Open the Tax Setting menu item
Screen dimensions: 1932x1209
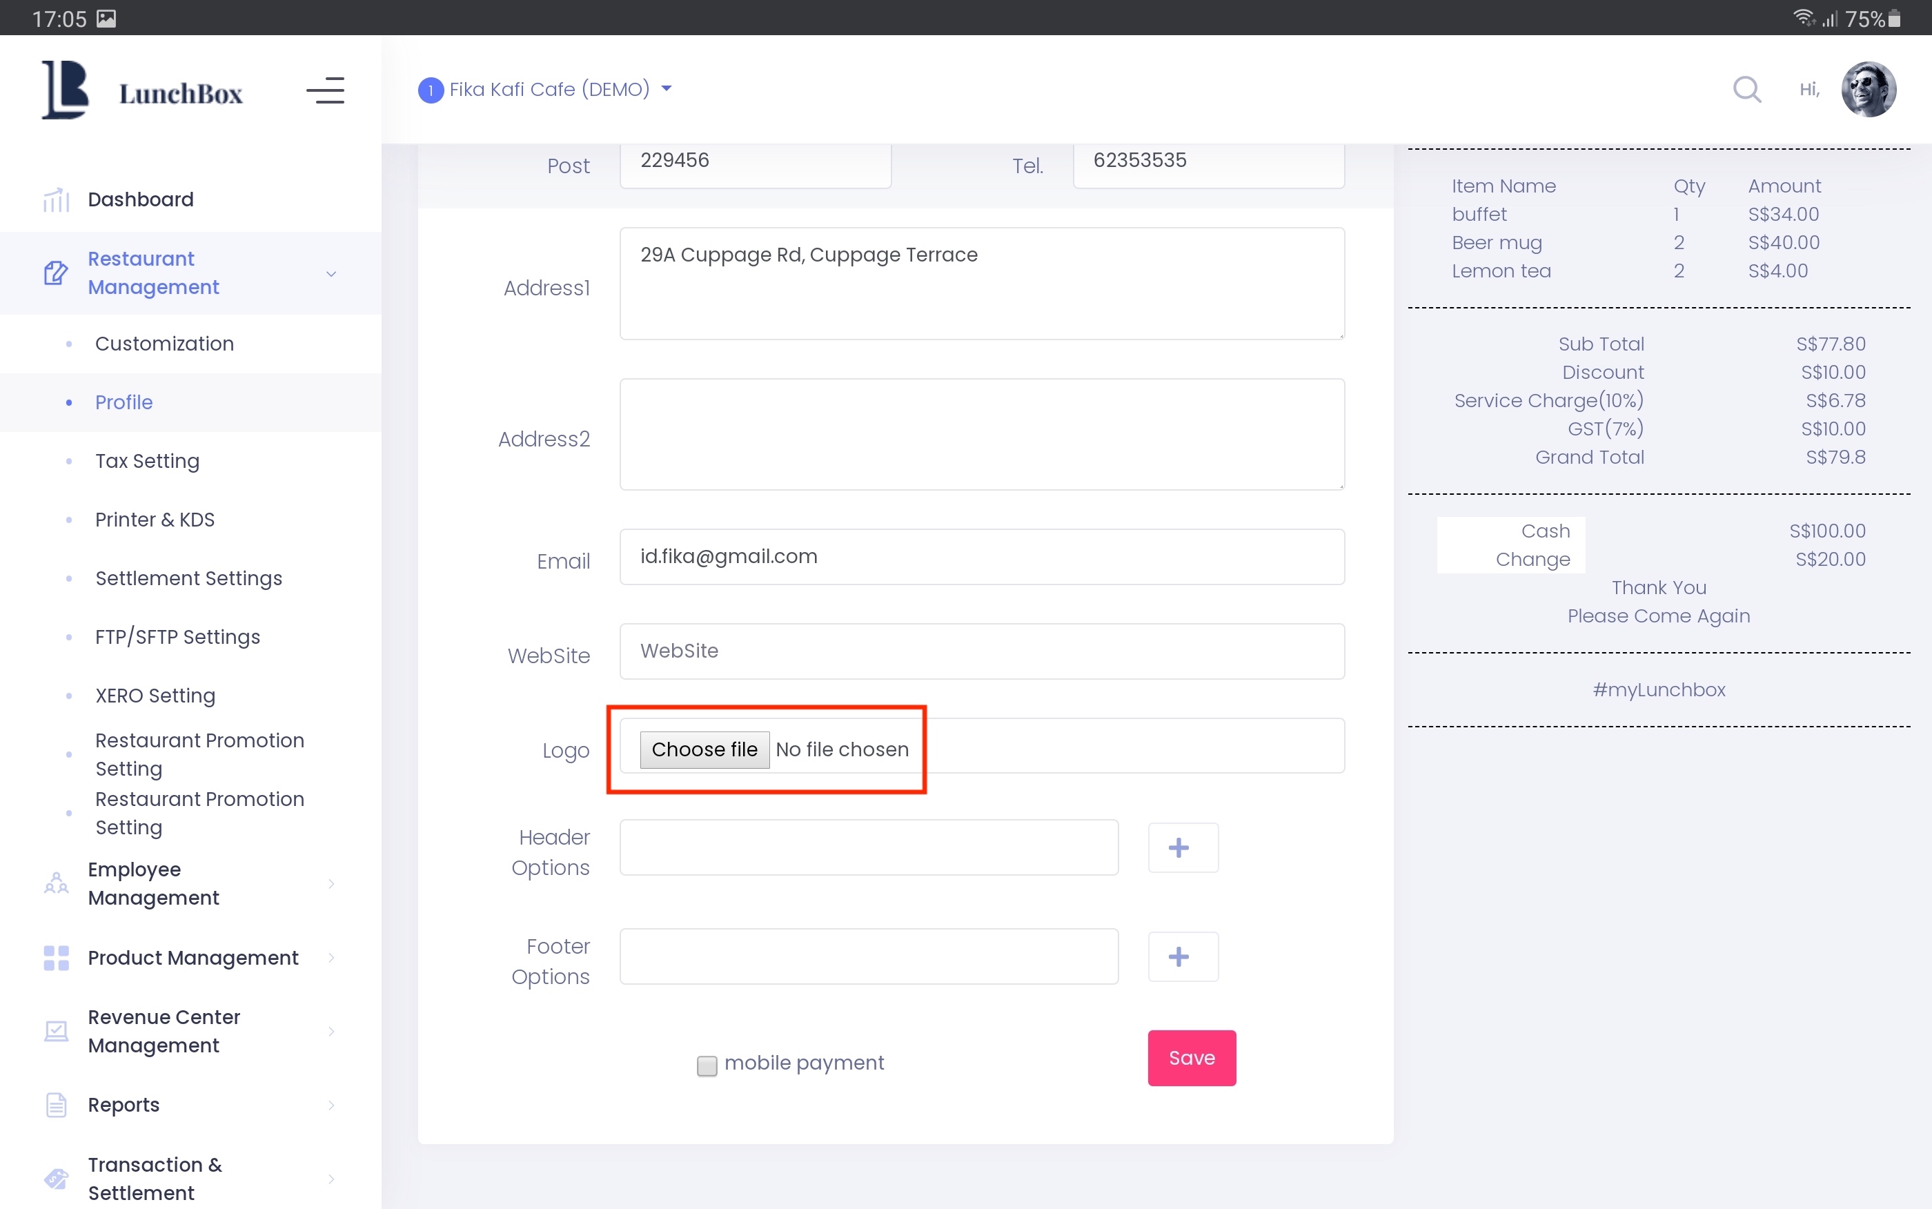tap(147, 460)
